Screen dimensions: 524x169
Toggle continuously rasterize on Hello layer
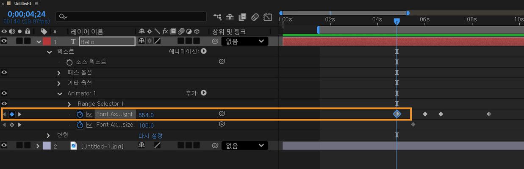click(150, 41)
